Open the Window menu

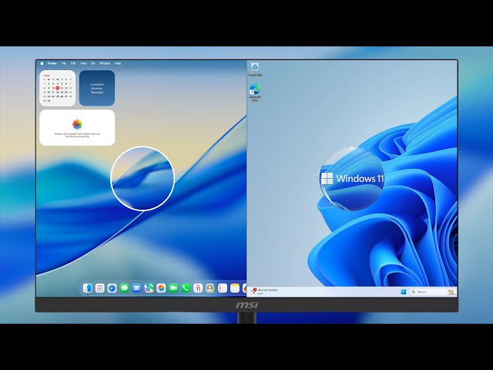[105, 63]
